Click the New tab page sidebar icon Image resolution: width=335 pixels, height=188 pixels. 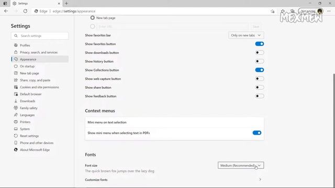16,73
